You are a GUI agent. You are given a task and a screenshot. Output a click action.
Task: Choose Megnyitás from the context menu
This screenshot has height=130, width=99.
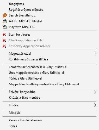[x=49, y=4]
